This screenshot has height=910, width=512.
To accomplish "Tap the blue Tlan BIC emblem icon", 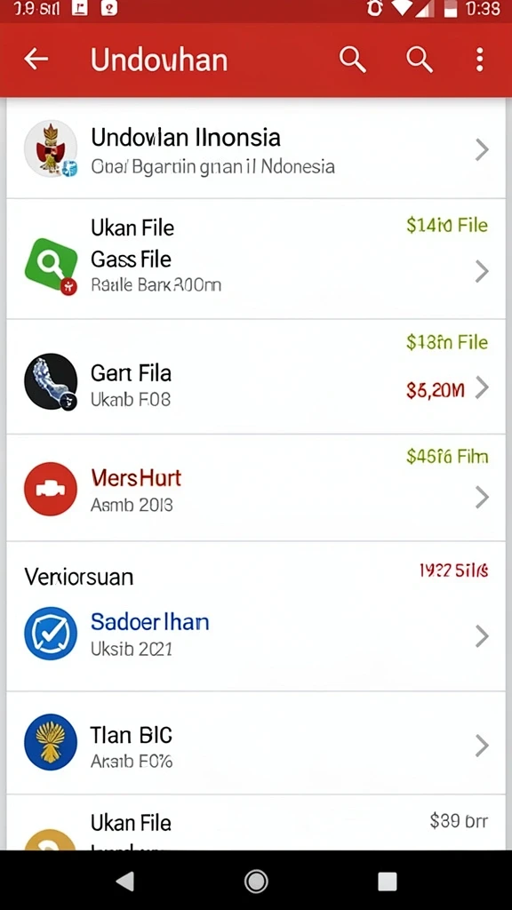I will point(51,742).
